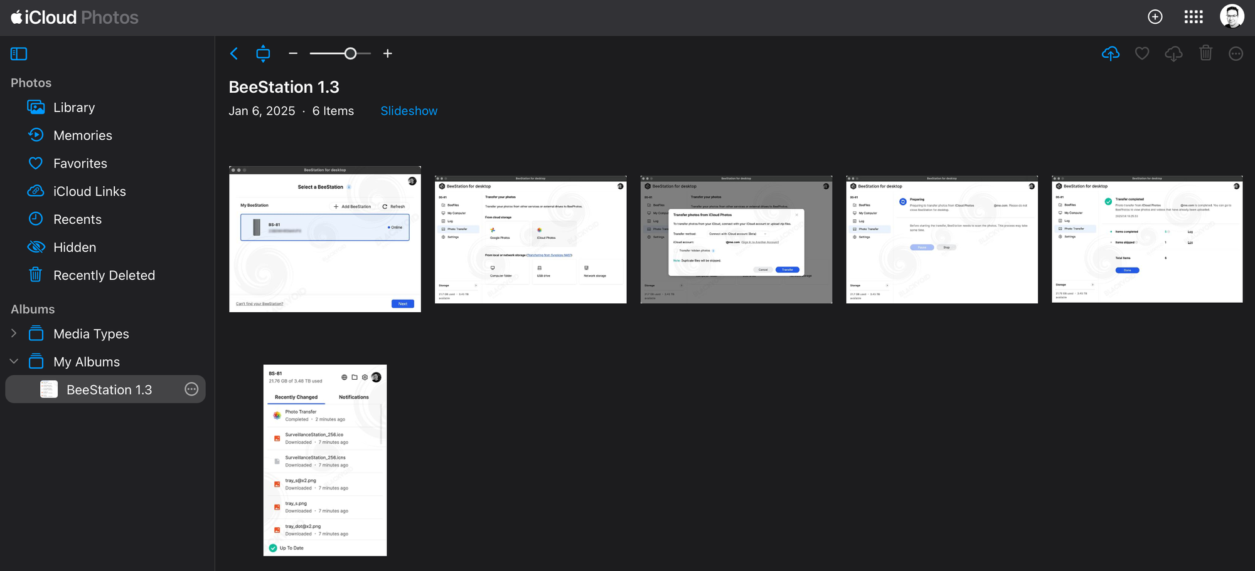Click the Recently Deleted trash icon
Screen dimensions: 1255x571
coord(36,275)
